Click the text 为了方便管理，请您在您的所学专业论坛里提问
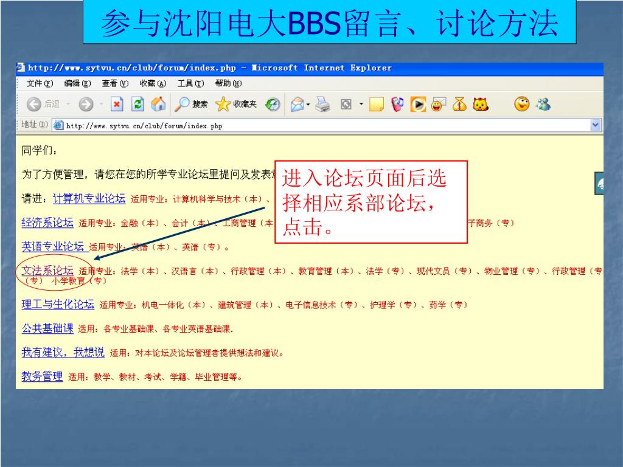This screenshot has height=467, width=623. click(136, 175)
